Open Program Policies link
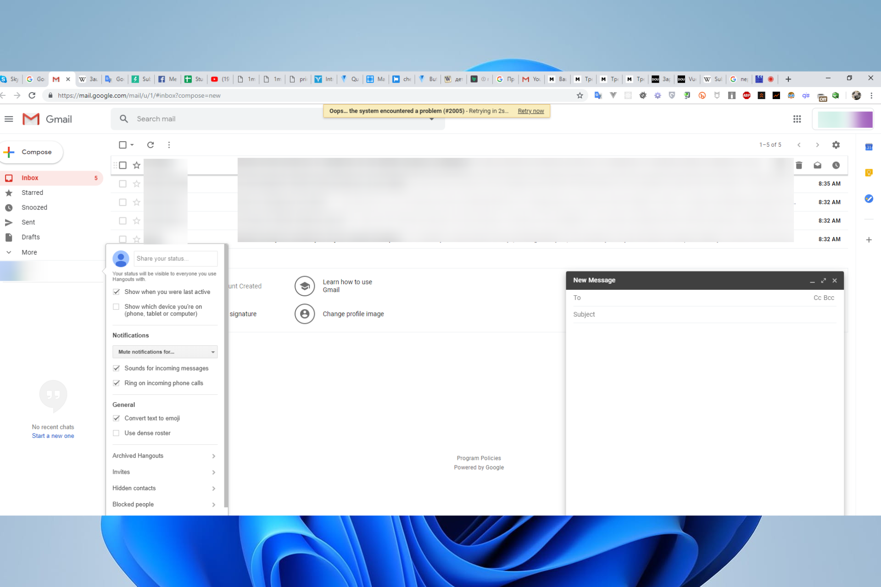 click(x=479, y=458)
